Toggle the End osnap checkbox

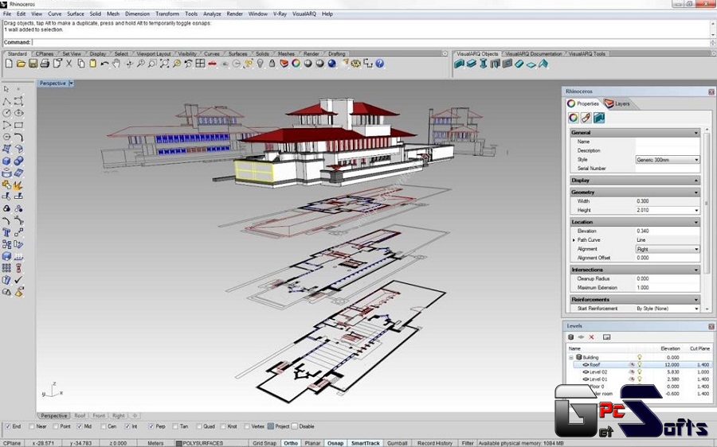7,426
